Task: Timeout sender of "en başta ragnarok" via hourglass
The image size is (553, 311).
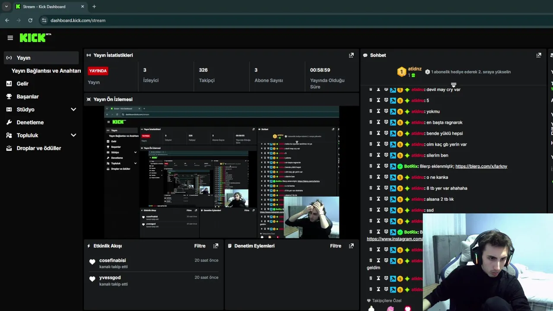Action: [x=378, y=122]
